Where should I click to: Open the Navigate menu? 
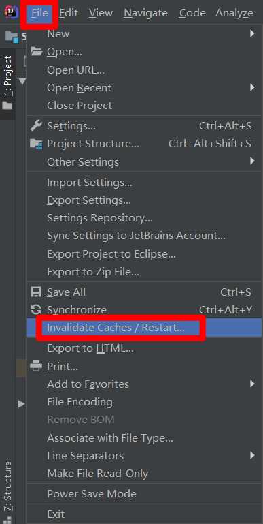coord(145,13)
